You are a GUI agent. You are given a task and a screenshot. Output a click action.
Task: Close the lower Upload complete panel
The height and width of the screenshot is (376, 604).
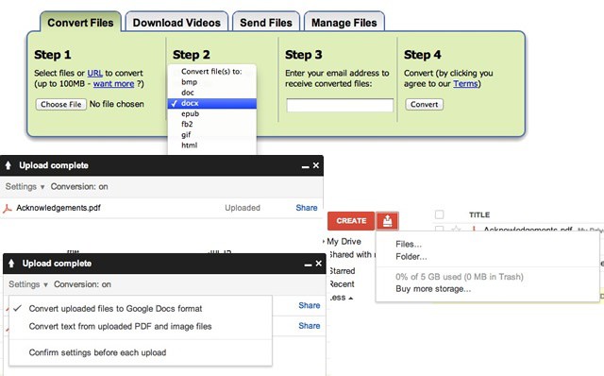[x=319, y=264]
